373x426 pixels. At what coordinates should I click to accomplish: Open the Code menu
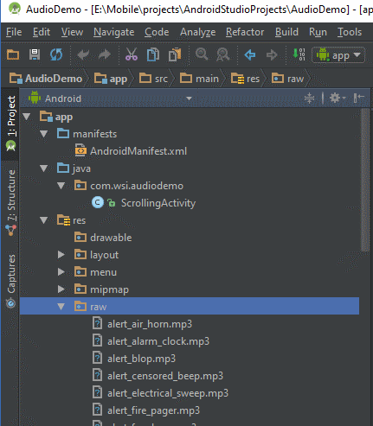pos(157,32)
